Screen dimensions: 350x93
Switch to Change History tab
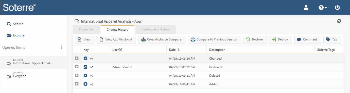coord(117,30)
